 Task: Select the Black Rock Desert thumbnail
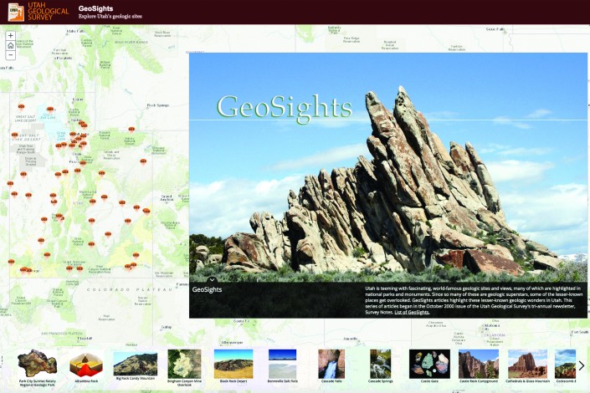click(233, 364)
